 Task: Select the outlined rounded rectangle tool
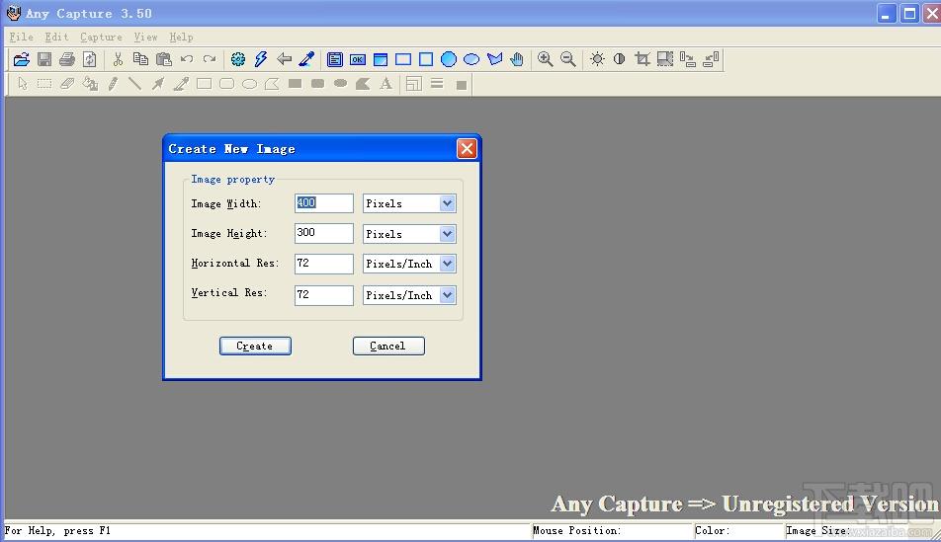pyautogui.click(x=227, y=84)
